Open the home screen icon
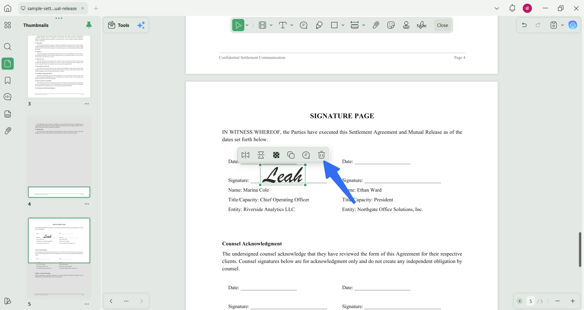The width and height of the screenshot is (584, 310). (8, 8)
